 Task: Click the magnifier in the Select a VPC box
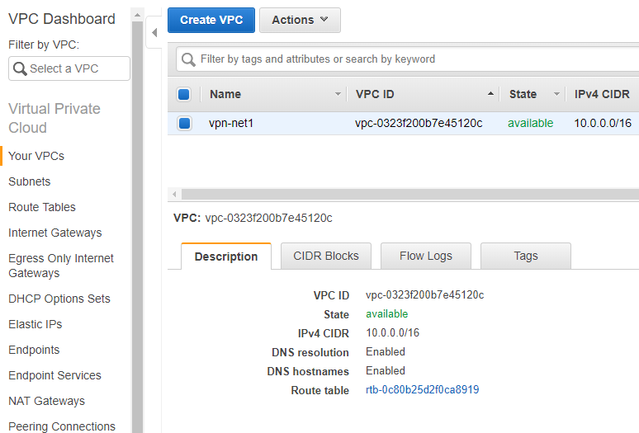click(20, 68)
